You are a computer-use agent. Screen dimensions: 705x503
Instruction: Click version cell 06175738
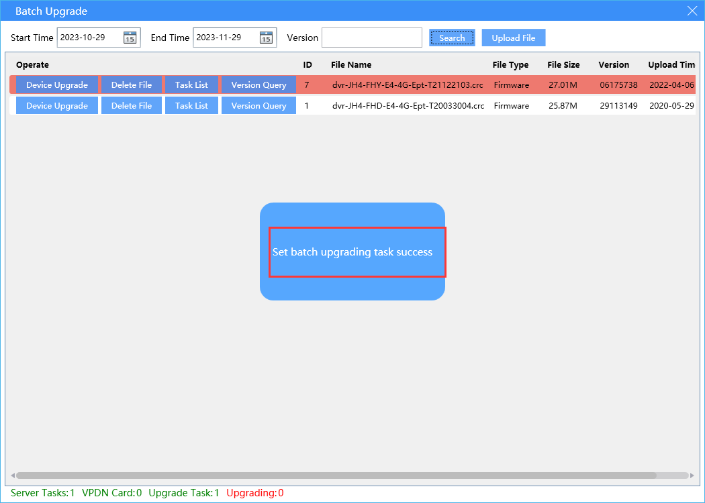click(618, 85)
